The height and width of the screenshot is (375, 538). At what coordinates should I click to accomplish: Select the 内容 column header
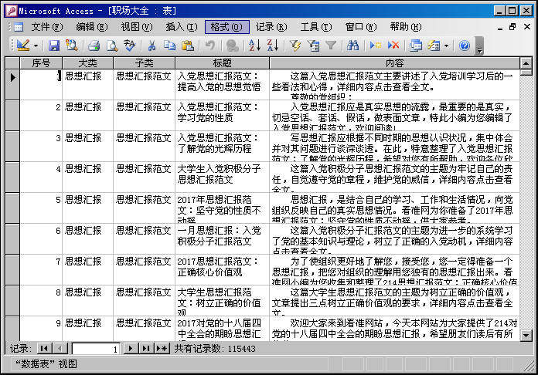394,63
